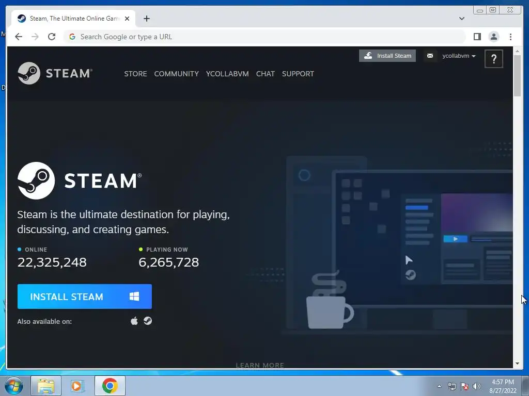Open a new browser tab
Image resolution: width=529 pixels, height=396 pixels.
tap(146, 19)
